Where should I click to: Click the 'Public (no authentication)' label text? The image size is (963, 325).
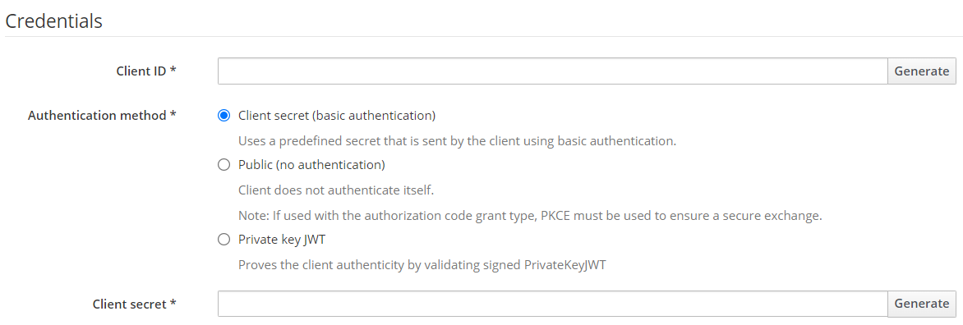point(311,165)
